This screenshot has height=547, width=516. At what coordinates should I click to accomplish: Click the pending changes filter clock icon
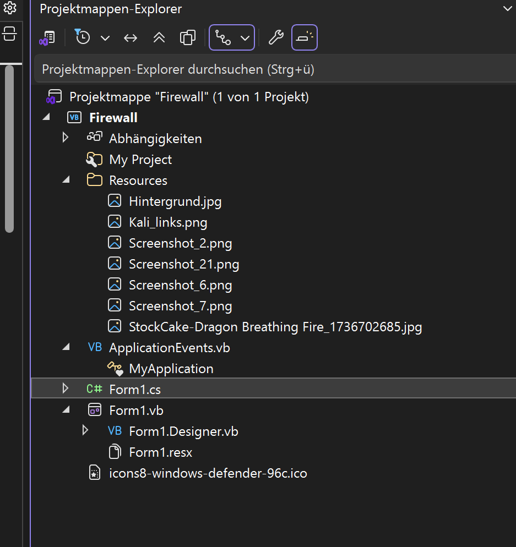click(83, 37)
